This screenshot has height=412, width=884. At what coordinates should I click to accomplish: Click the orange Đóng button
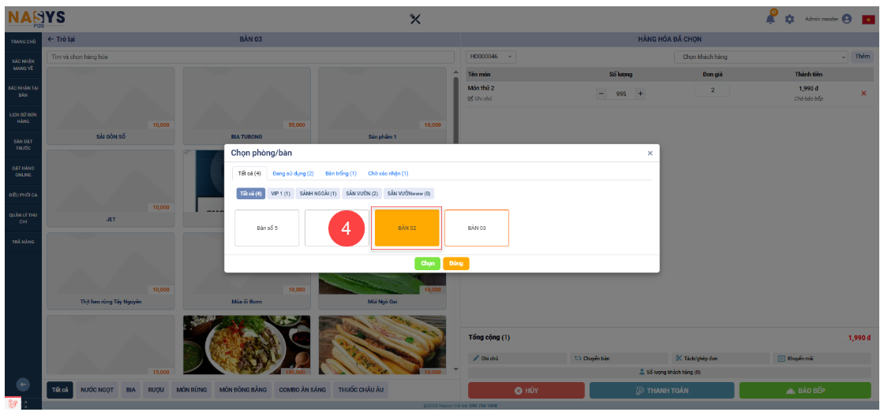[456, 264]
